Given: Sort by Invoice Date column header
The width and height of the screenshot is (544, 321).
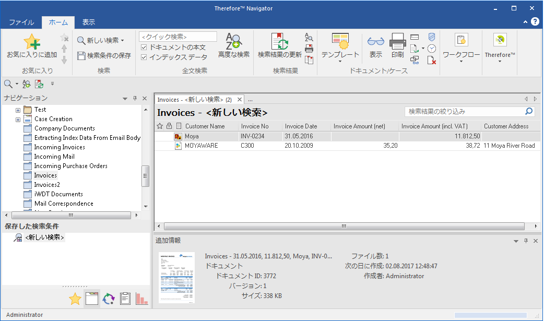Looking at the screenshot, I should click(301, 126).
